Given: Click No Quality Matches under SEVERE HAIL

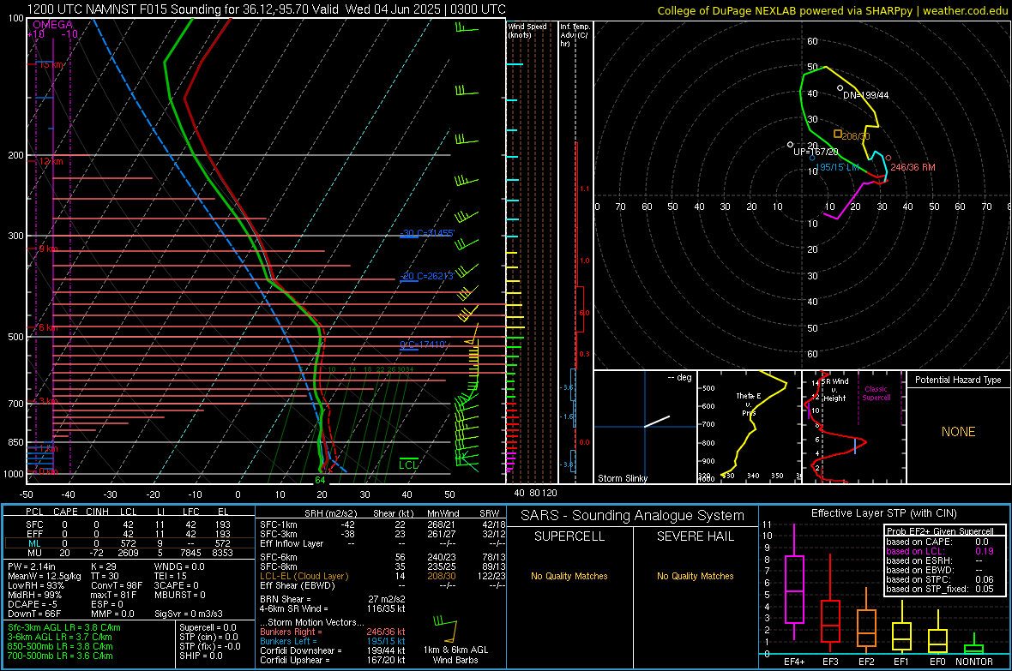Looking at the screenshot, I should pos(695,576).
